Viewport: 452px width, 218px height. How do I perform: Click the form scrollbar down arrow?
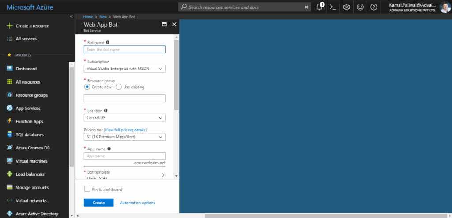tap(177, 176)
